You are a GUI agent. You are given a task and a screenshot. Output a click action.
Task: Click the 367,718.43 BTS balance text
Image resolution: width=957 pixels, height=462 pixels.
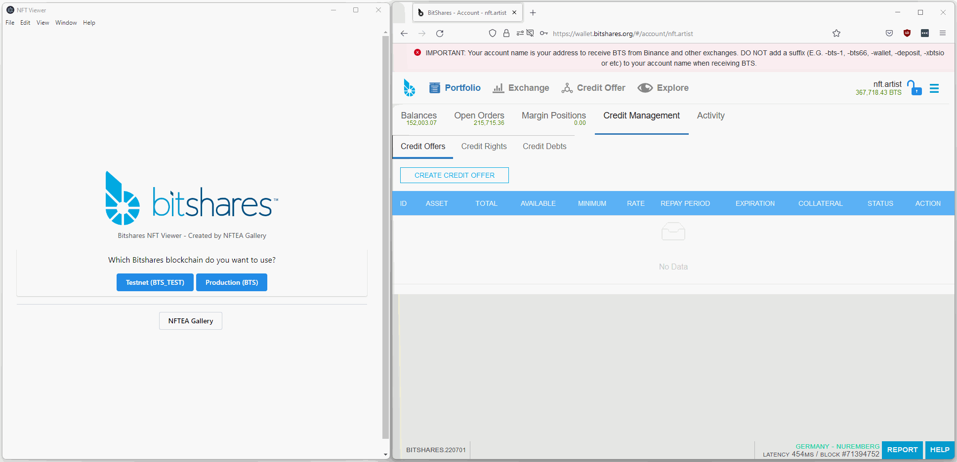click(x=878, y=92)
